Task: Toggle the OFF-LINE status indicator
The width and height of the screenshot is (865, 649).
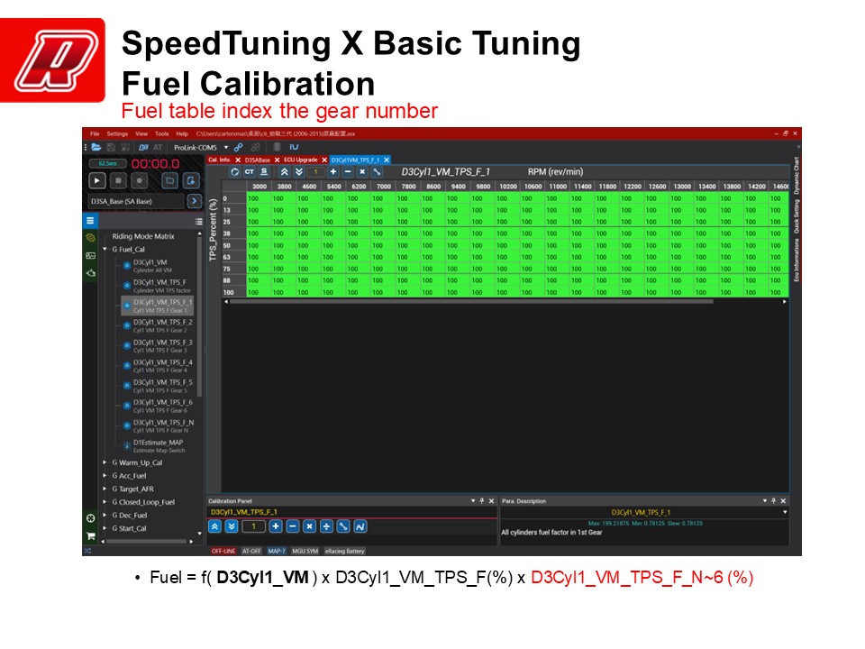Action: pyautogui.click(x=223, y=550)
